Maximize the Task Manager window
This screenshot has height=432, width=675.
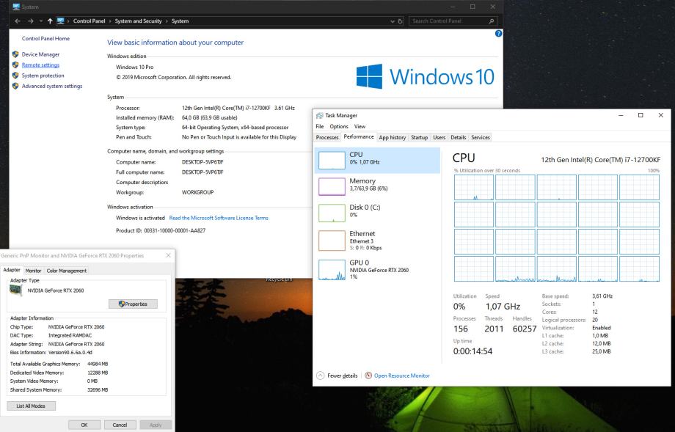point(641,115)
